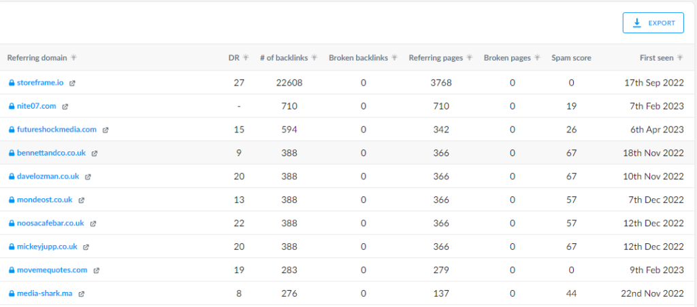The width and height of the screenshot is (697, 307).
Task: Open mickeyjupp.co.uk external link icon
Action: coord(86,247)
